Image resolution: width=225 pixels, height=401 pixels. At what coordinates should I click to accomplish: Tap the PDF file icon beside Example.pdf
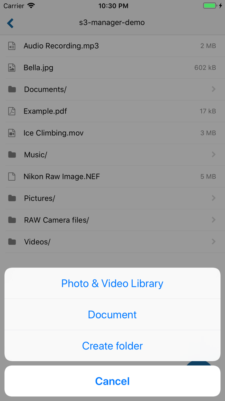(12, 111)
